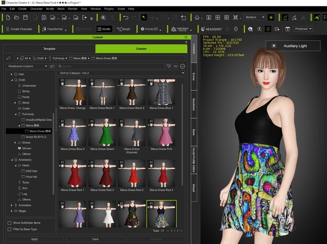Image resolution: width=327 pixels, height=244 pixels.
Task: Click the calendar-style icon beside Photoreal
Action: pos(288,29)
